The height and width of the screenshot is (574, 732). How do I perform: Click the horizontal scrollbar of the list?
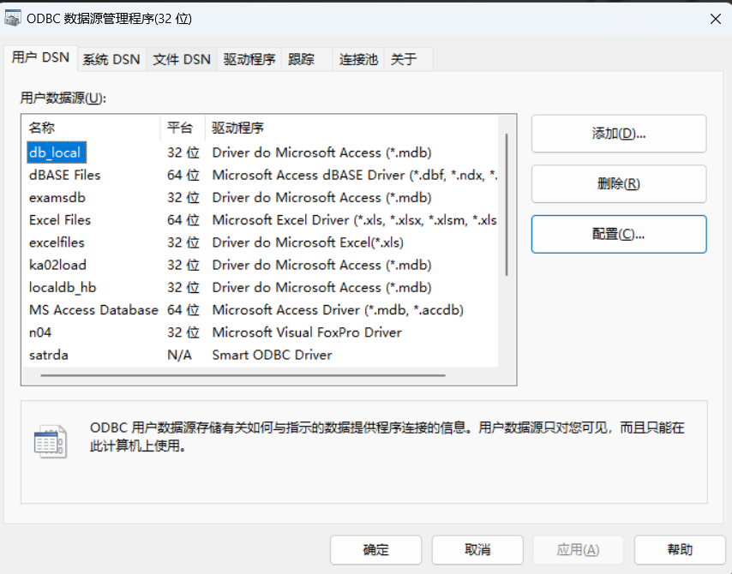point(243,375)
